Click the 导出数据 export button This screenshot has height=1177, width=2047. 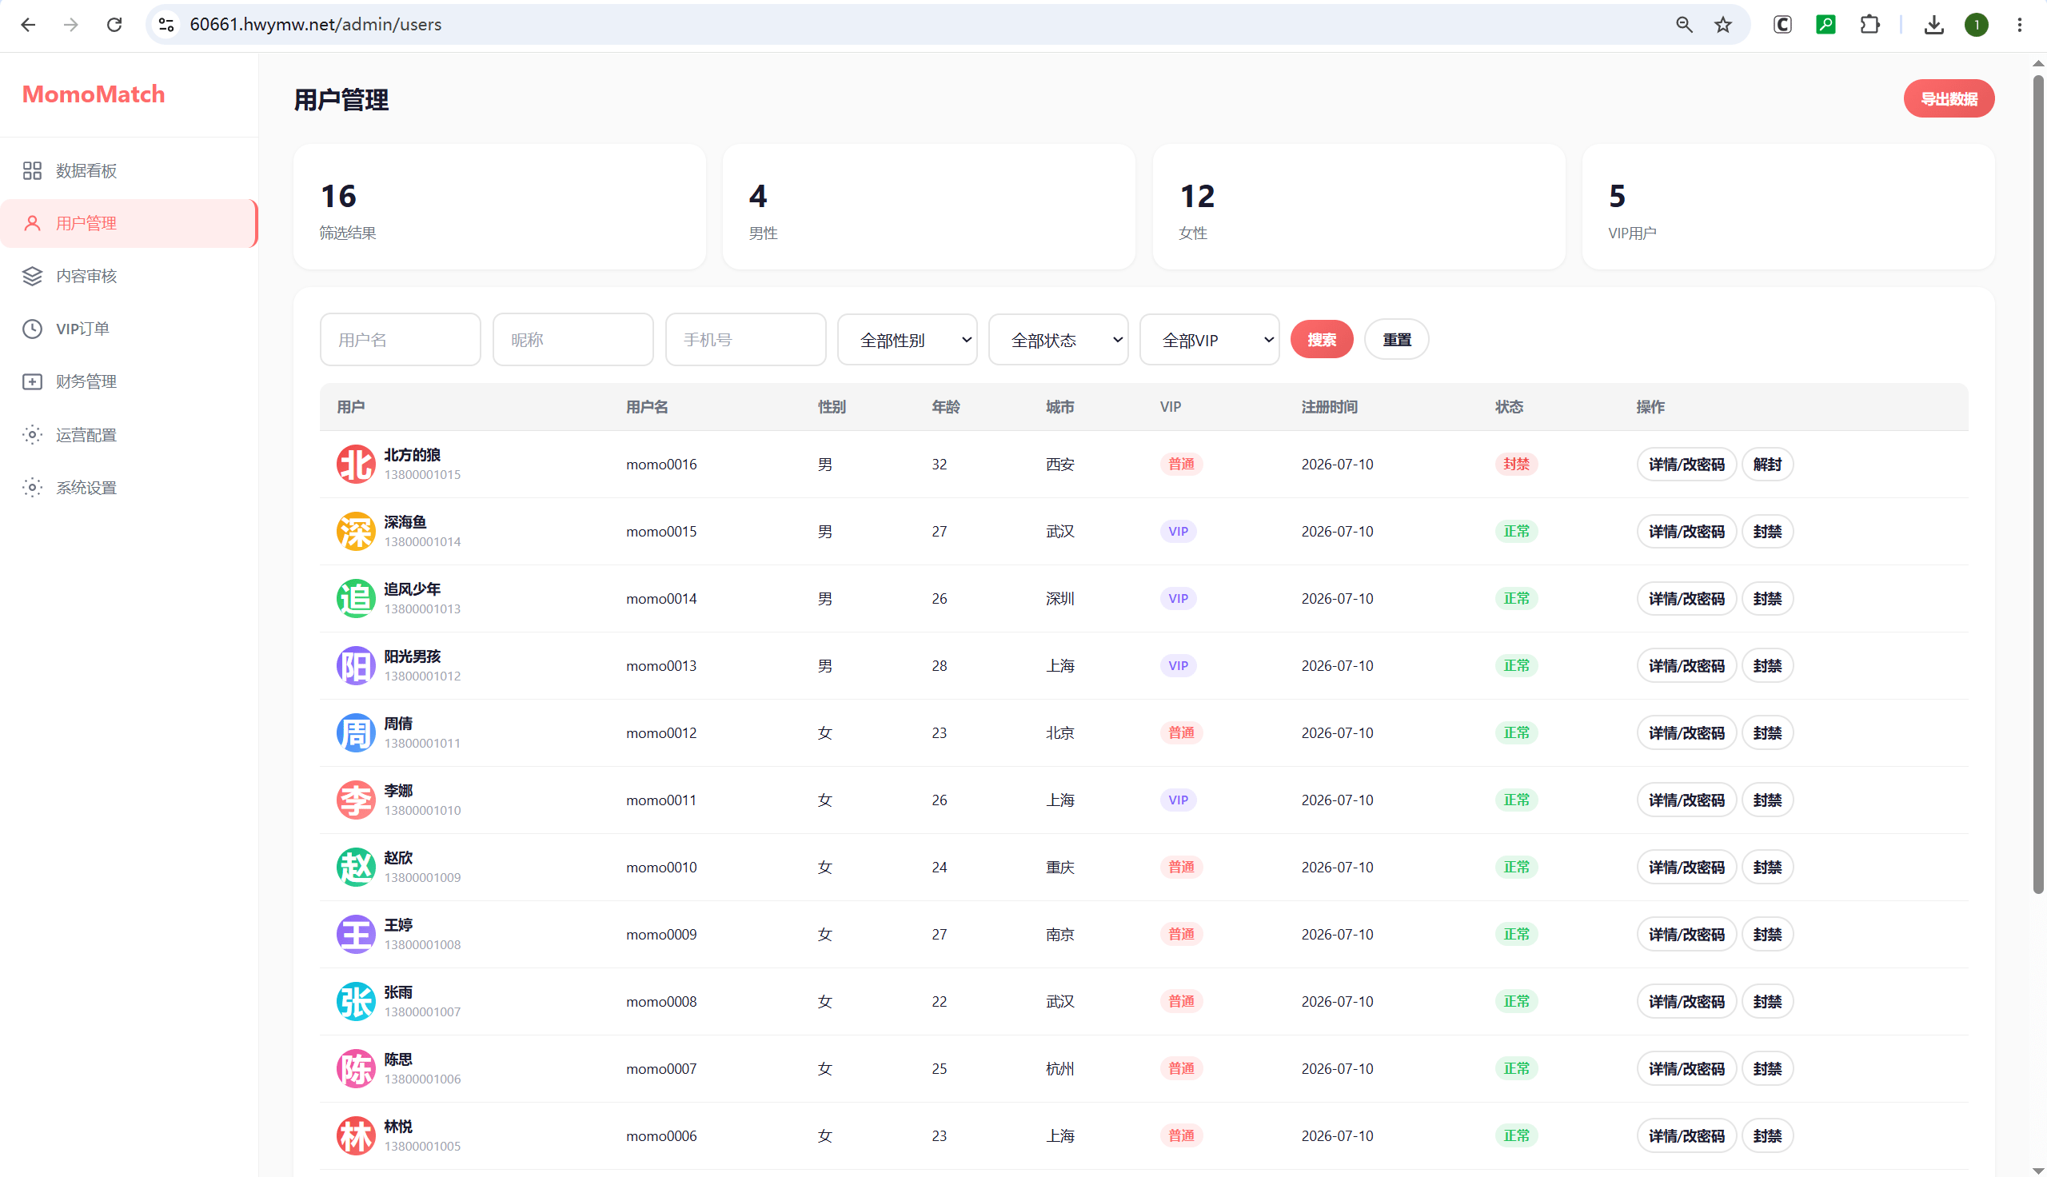[x=1949, y=98]
